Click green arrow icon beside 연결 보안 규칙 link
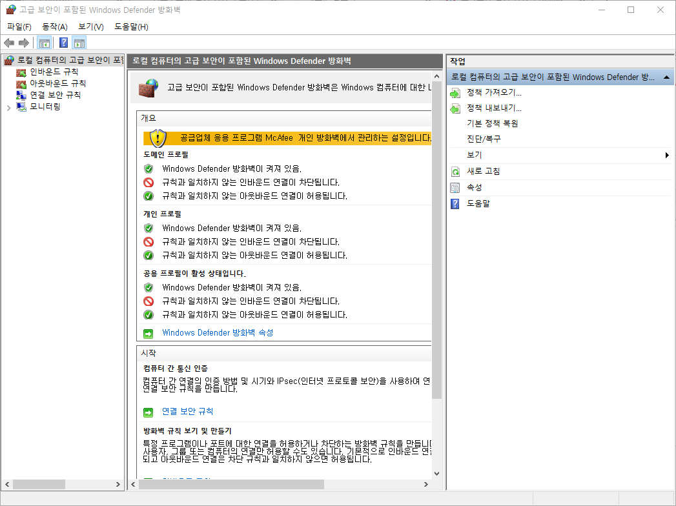Image resolution: width=676 pixels, height=506 pixels. (149, 412)
